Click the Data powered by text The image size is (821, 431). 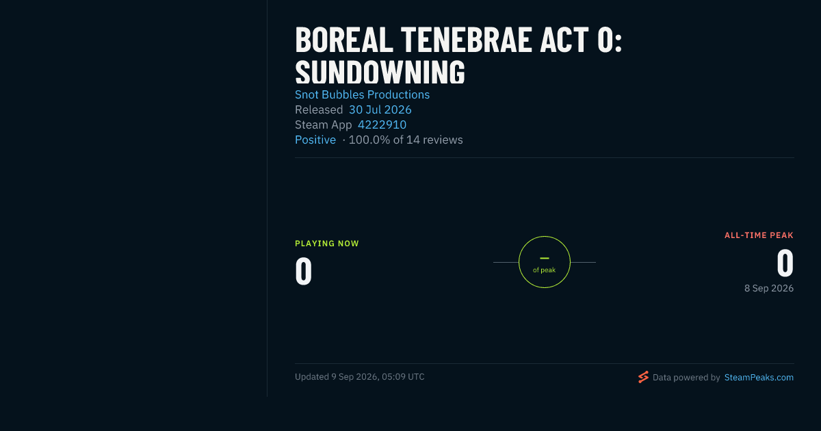click(686, 377)
